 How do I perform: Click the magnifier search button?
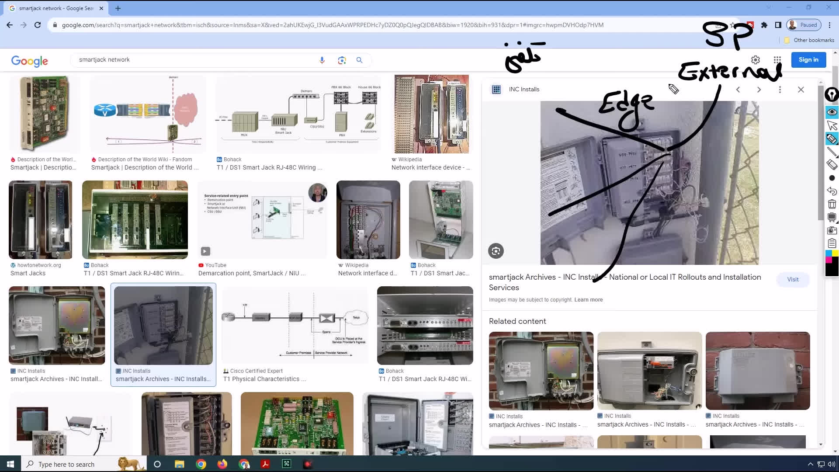coord(359,60)
